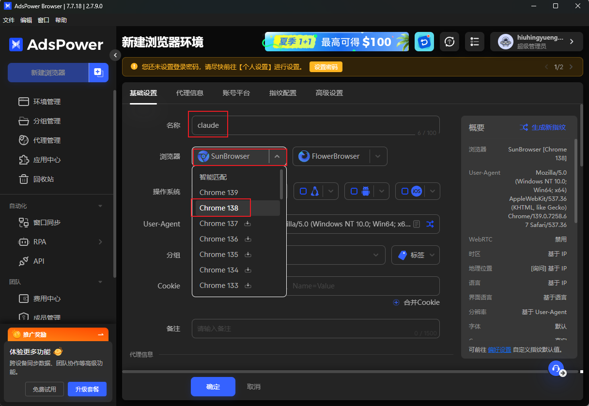This screenshot has width=589, height=406.
Task: Click the blue check-in icon in header
Action: [424, 42]
